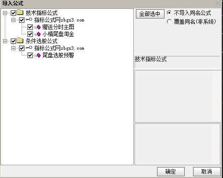Click the key icon under 技术指标公式 group

pyautogui.click(x=29, y=19)
